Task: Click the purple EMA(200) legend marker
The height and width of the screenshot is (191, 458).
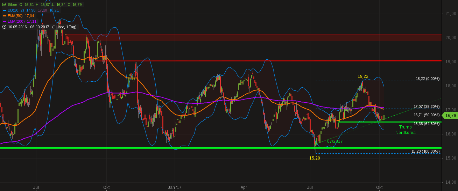Action: pyautogui.click(x=4, y=22)
